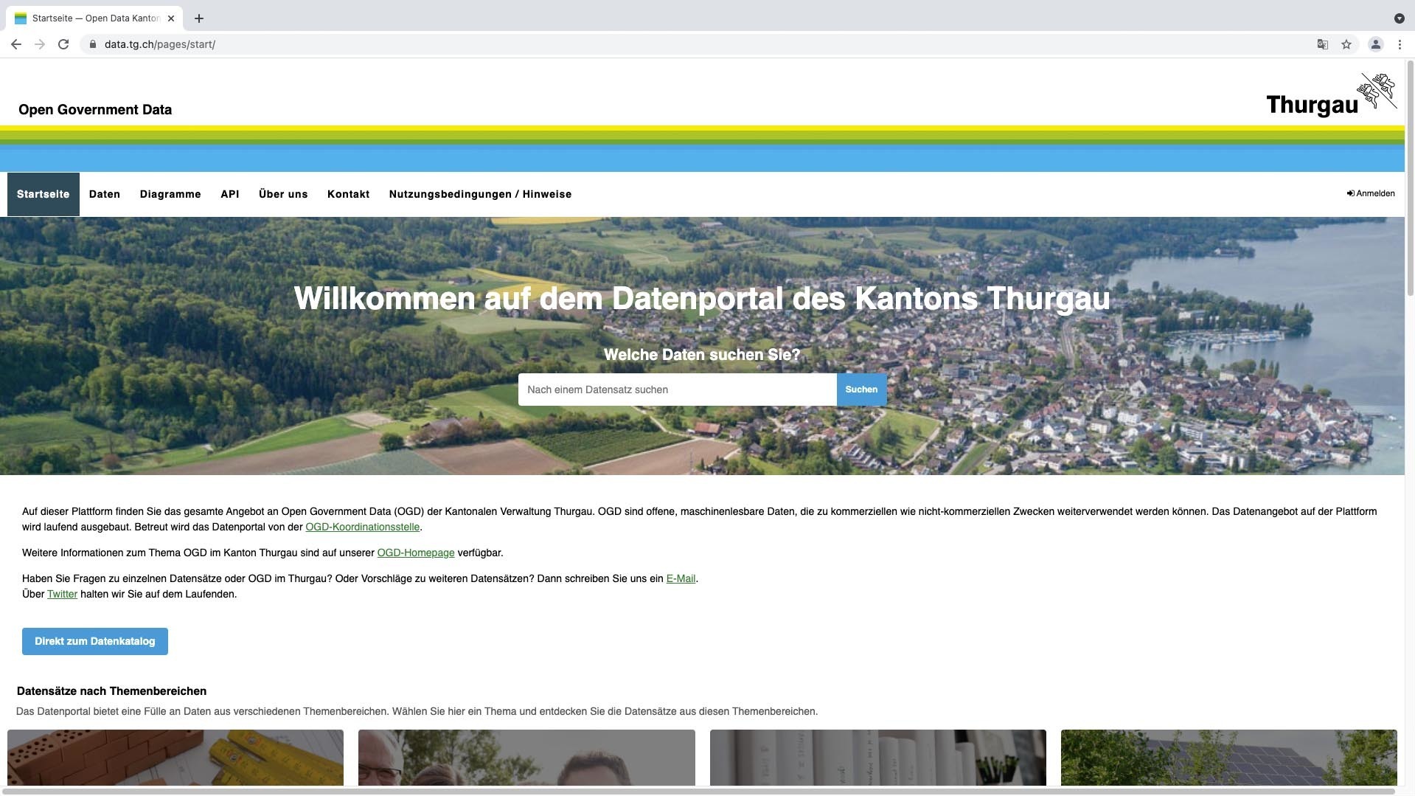Viewport: 1415px width, 796px height.
Task: Open the Twitter link
Action: pos(62,594)
